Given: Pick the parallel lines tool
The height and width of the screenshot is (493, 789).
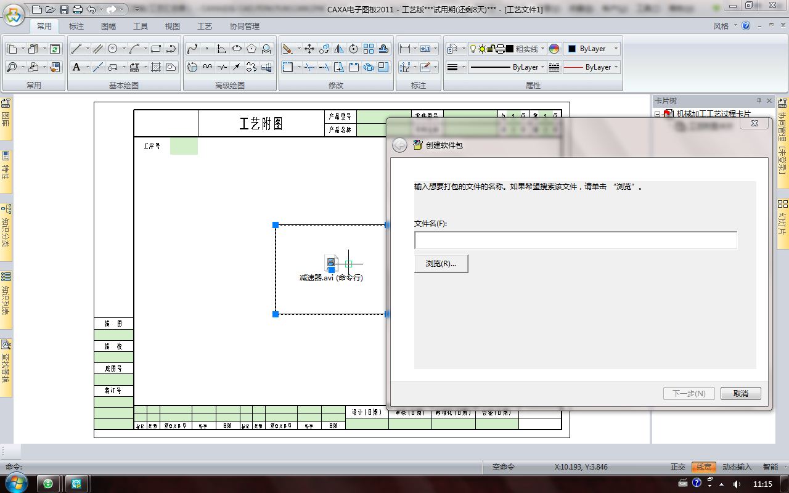Looking at the screenshot, I should pos(97,49).
